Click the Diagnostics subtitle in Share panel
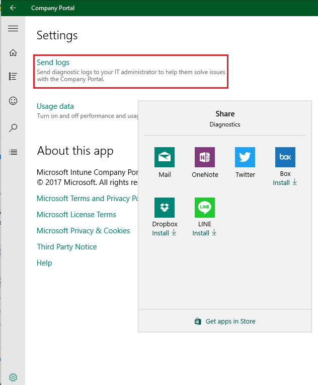The height and width of the screenshot is (385, 318). [x=225, y=124]
